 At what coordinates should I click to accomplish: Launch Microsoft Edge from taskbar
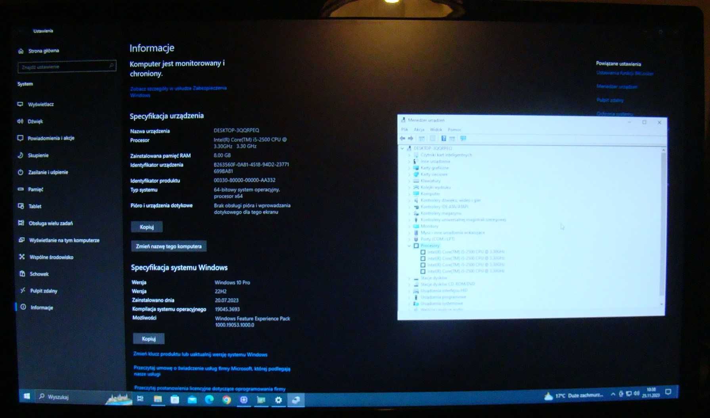[209, 399]
